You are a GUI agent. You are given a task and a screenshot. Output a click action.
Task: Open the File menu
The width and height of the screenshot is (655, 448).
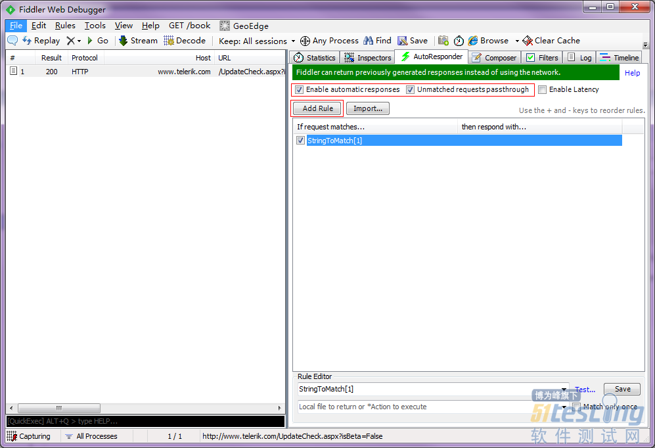click(x=16, y=26)
